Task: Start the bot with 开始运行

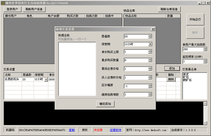Action: pyautogui.click(x=195, y=19)
